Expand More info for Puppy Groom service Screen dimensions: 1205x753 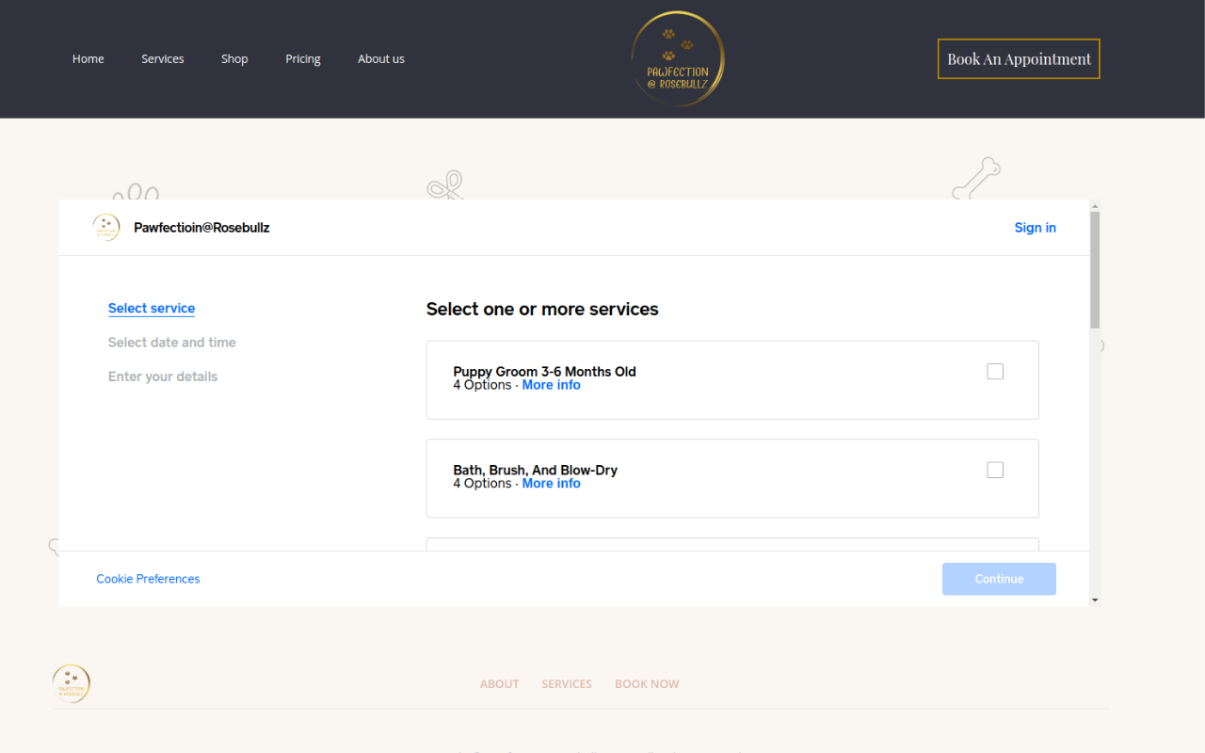(551, 385)
